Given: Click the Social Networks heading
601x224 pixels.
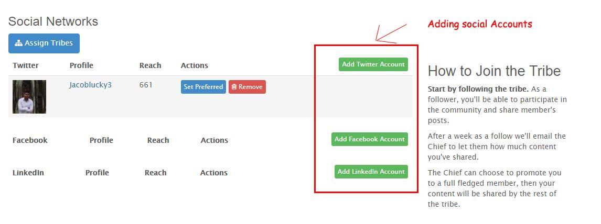Looking at the screenshot, I should click(x=53, y=21).
